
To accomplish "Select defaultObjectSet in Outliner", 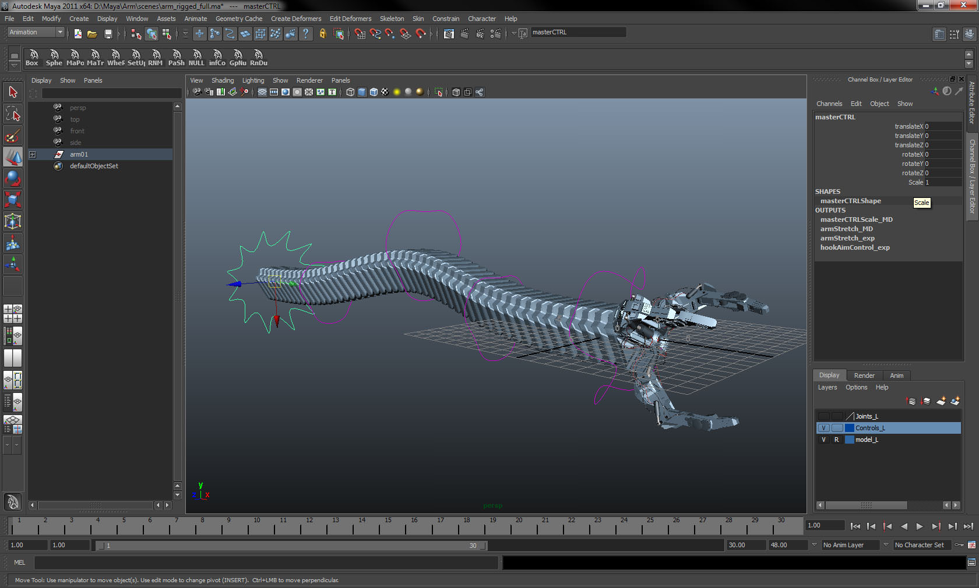I will click(94, 166).
